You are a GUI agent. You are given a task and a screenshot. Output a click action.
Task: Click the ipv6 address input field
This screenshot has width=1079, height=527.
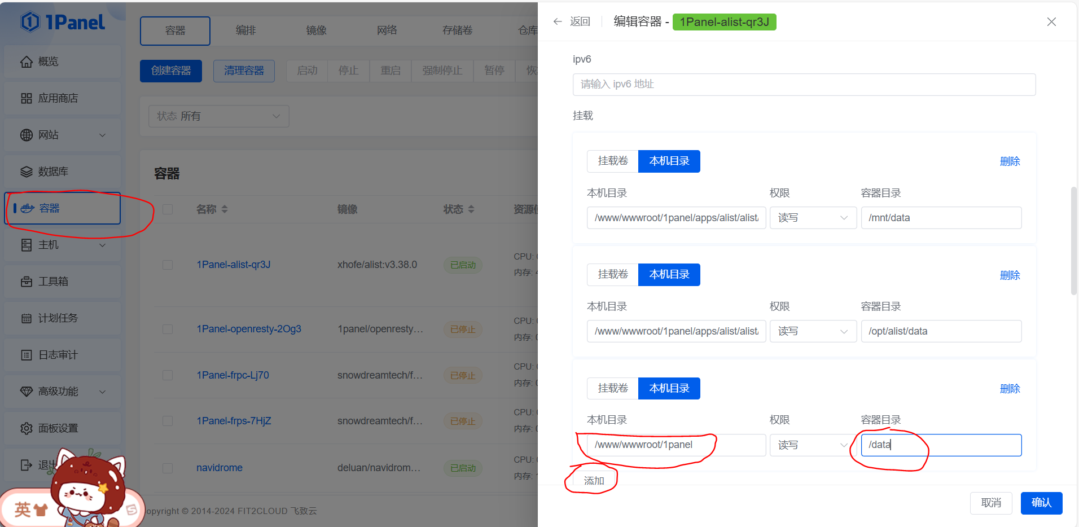coord(804,85)
